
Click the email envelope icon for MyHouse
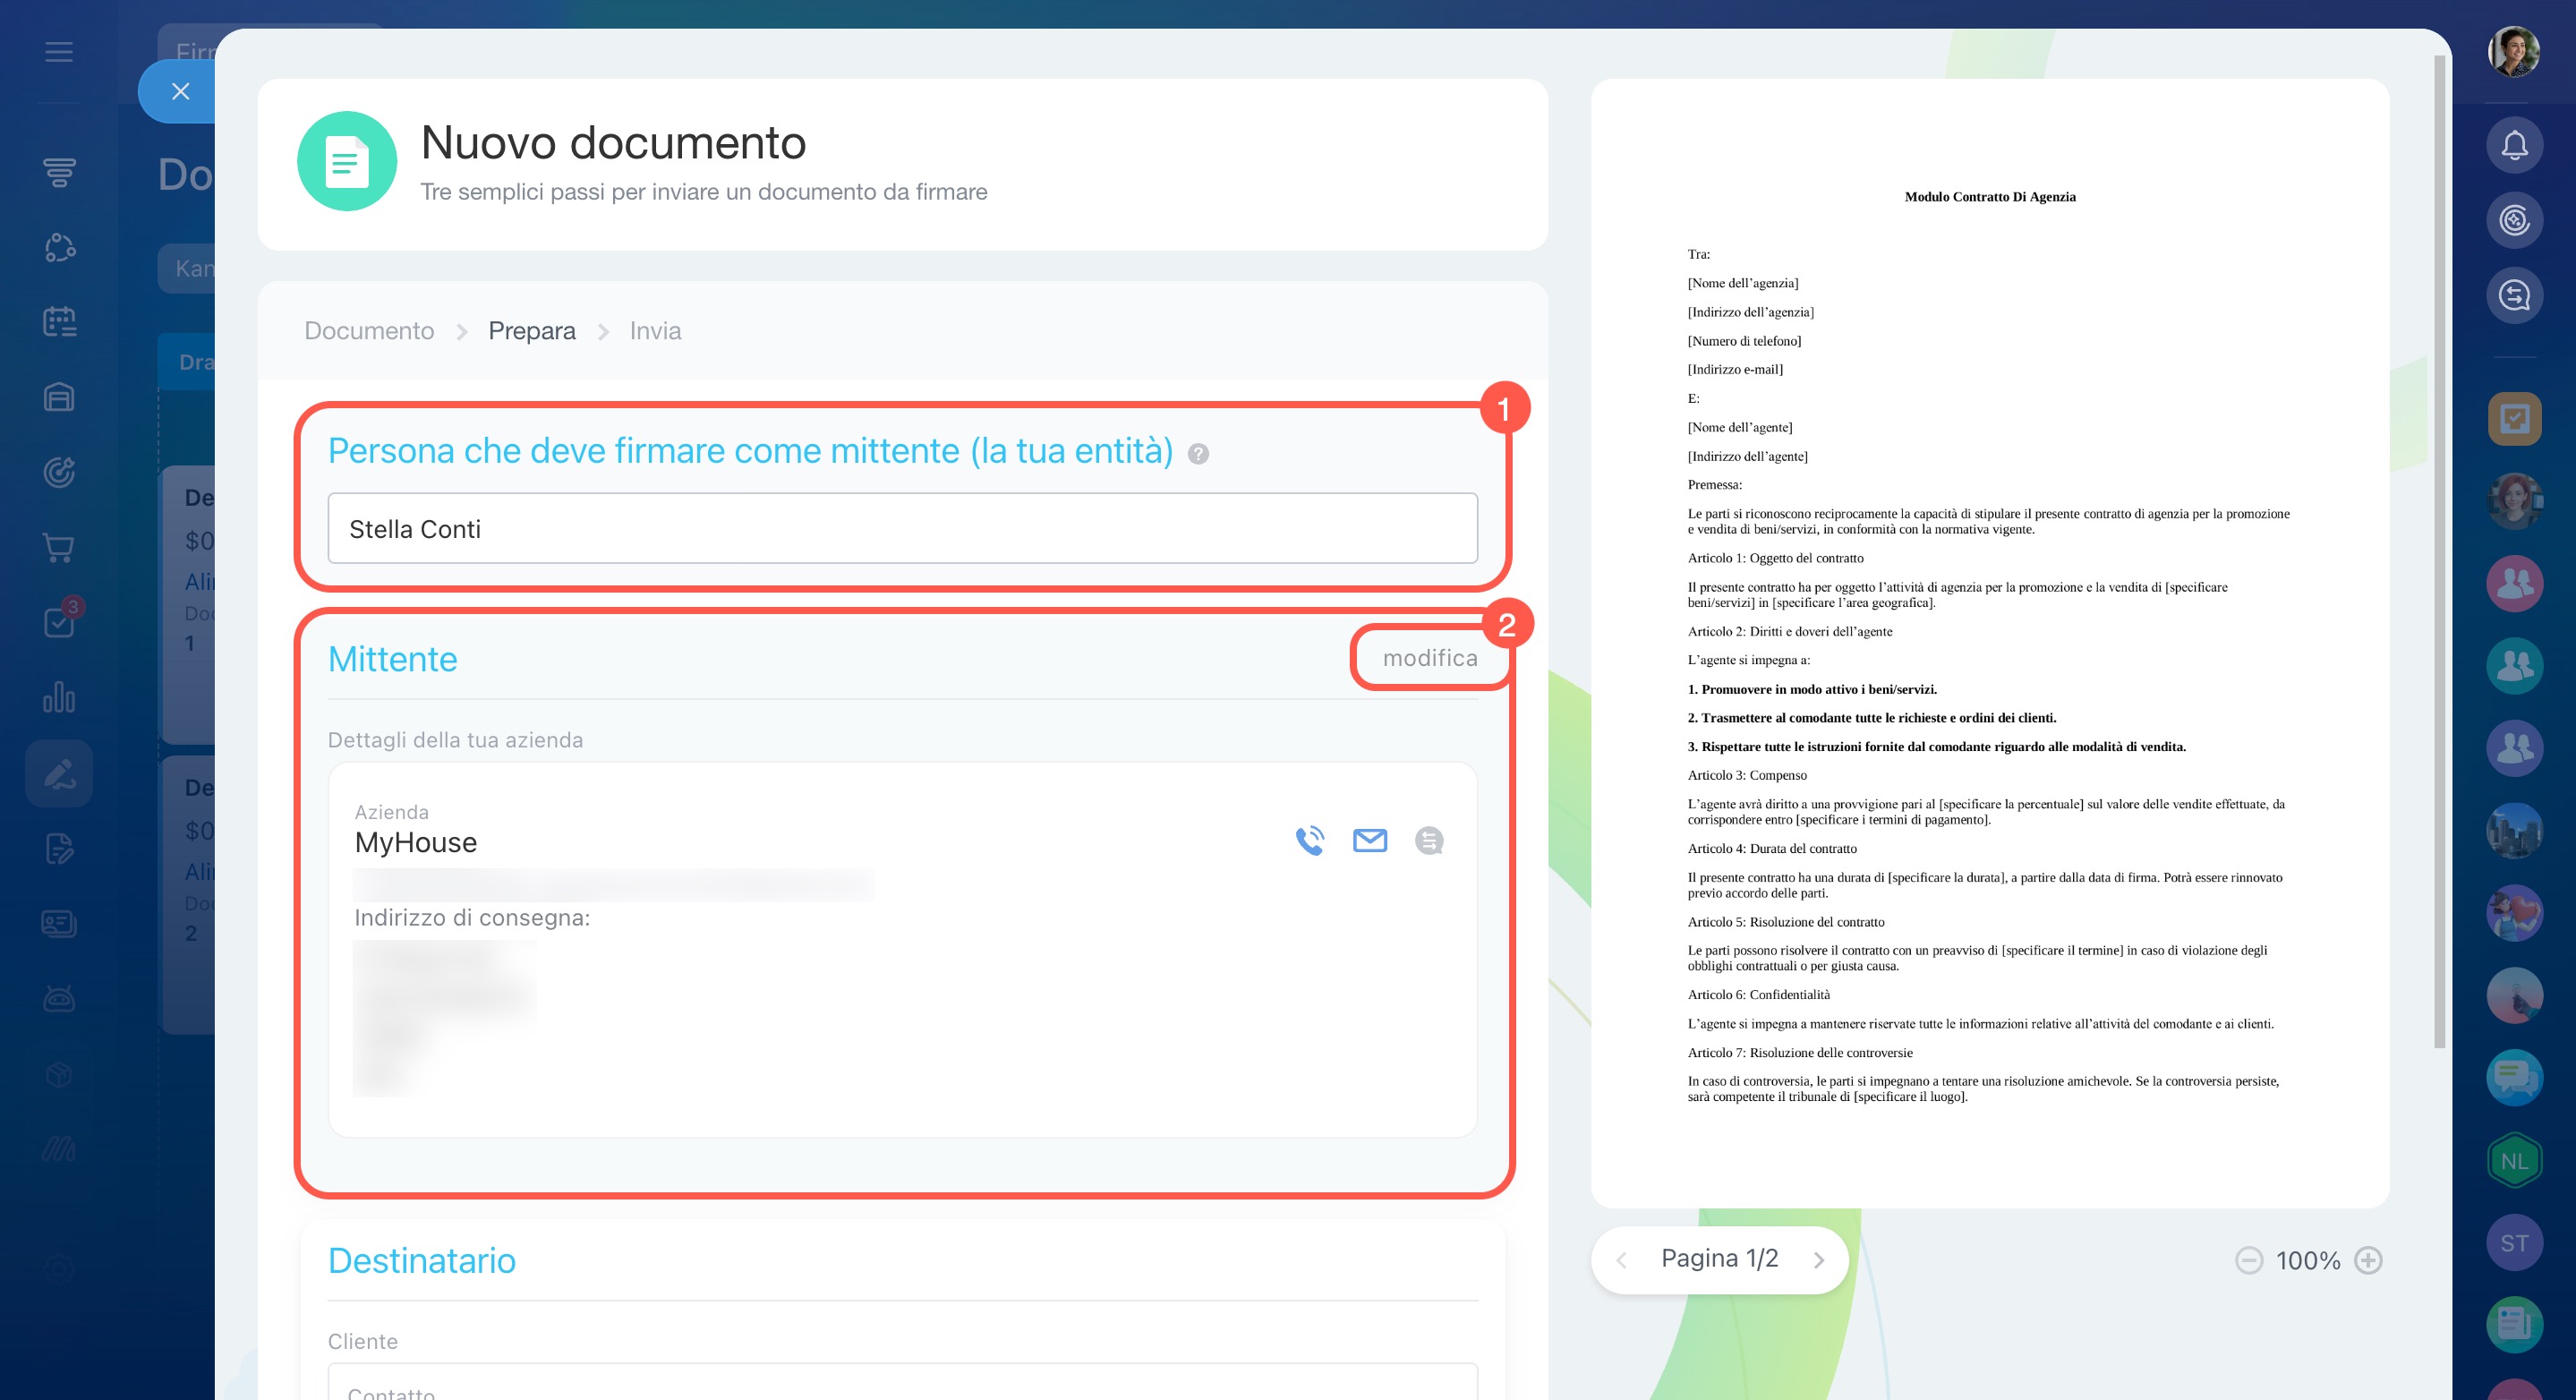pyautogui.click(x=1369, y=840)
